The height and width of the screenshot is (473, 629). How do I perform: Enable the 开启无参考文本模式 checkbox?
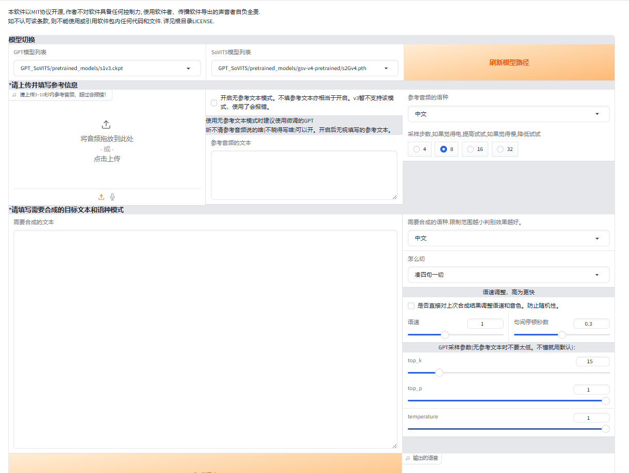tap(214, 103)
